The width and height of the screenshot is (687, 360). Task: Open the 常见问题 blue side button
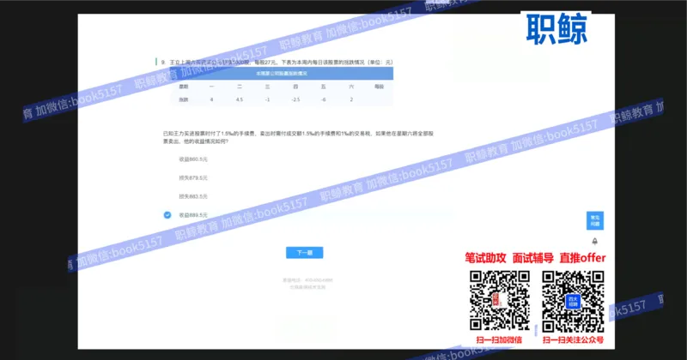[x=595, y=220]
